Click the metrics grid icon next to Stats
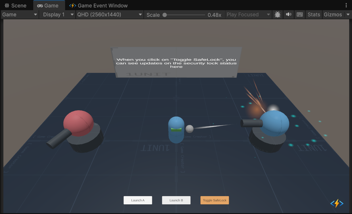The height and width of the screenshot is (214, 352). [x=299, y=14]
